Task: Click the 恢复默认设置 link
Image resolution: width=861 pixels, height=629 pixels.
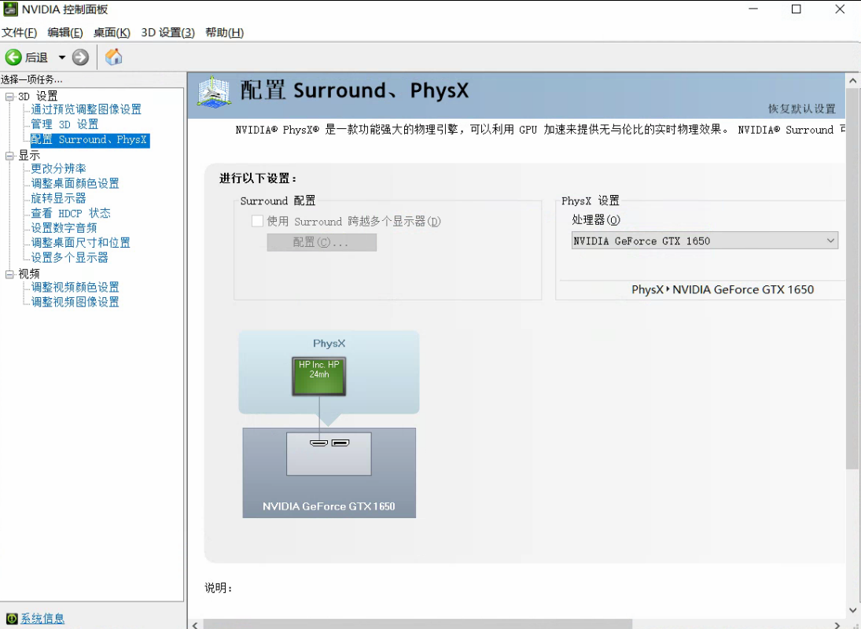Action: point(801,109)
